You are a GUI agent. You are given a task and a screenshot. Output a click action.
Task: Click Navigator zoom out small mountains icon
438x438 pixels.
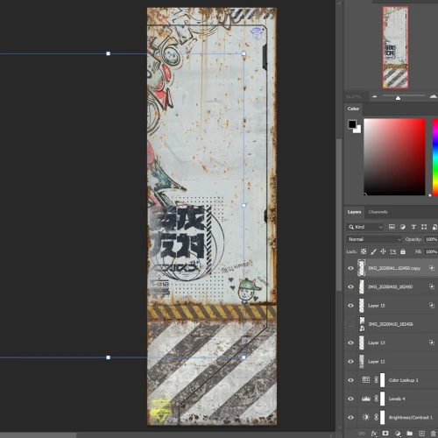coord(375,96)
